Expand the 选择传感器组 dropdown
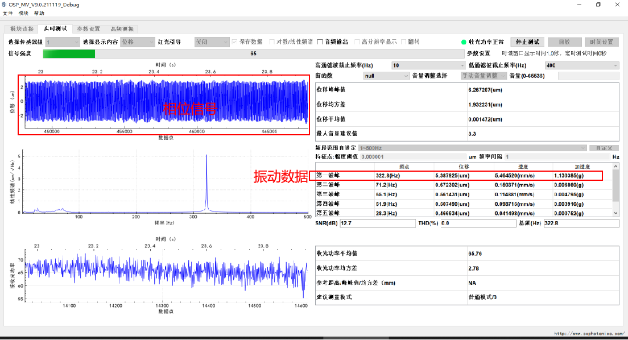 pos(63,42)
